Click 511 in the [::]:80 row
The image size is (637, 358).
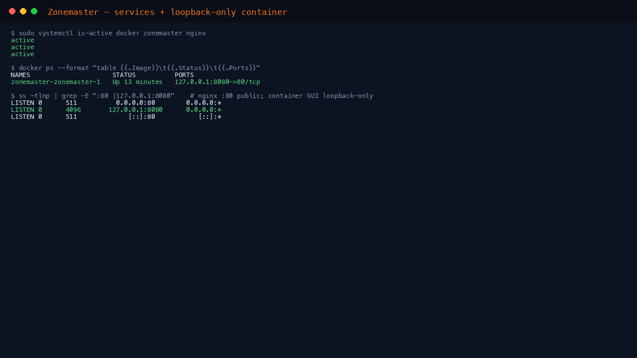pyautogui.click(x=71, y=117)
